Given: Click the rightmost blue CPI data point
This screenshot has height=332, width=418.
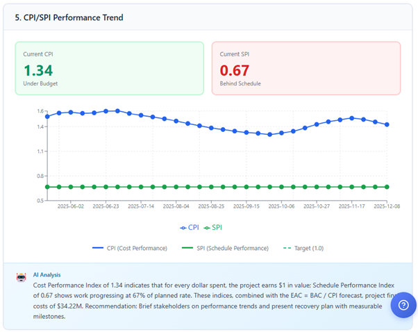Looking at the screenshot, I should click(x=387, y=125).
